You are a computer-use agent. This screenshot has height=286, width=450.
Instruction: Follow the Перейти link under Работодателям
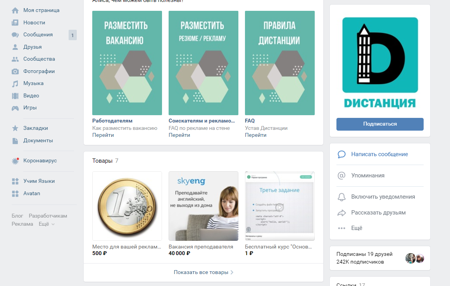click(103, 135)
